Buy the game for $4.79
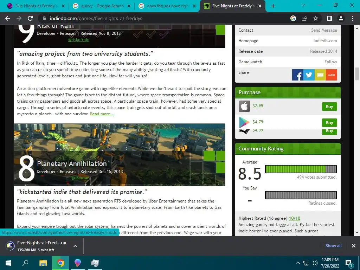This screenshot has width=360, height=270. click(x=329, y=123)
